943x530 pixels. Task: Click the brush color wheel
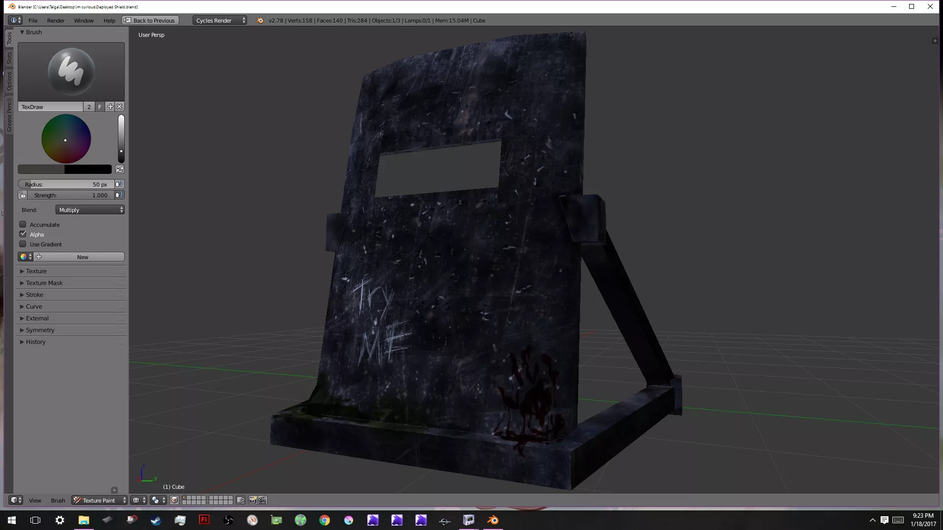(x=66, y=139)
